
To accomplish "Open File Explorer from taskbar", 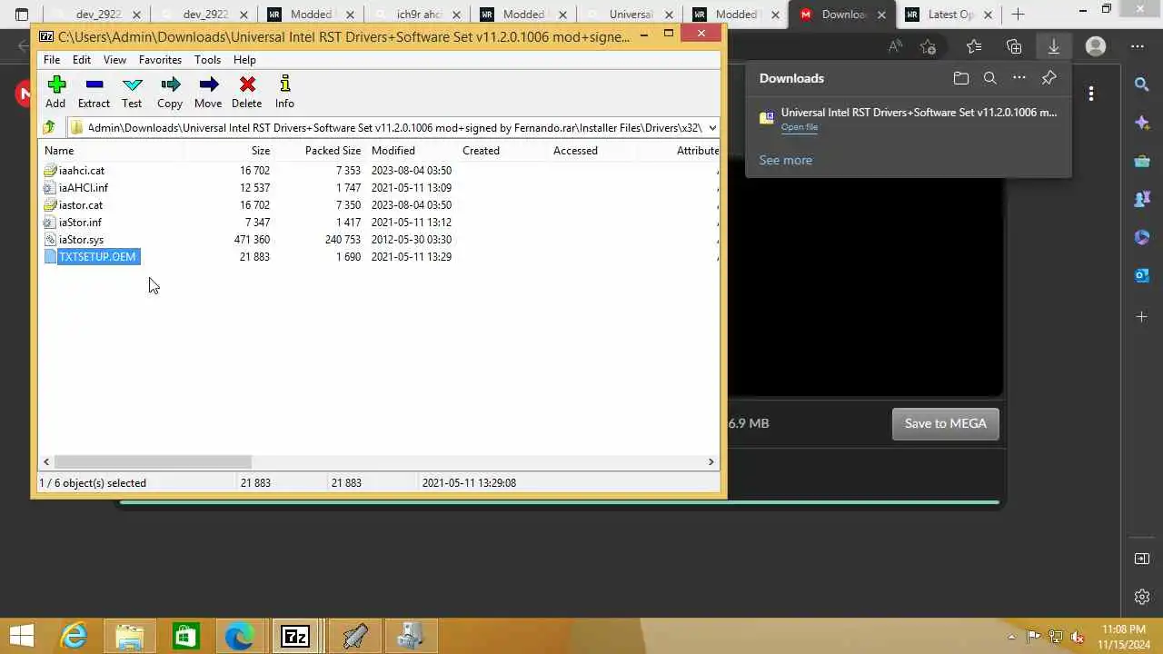I will [x=129, y=636].
